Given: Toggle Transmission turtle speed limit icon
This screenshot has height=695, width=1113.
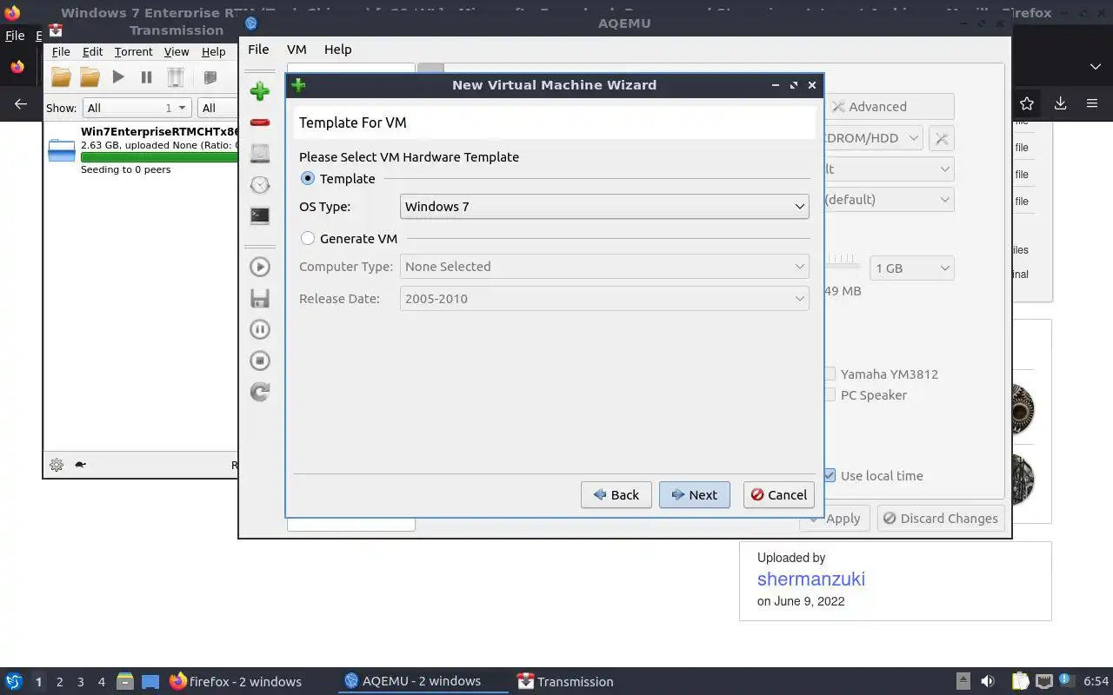Looking at the screenshot, I should pyautogui.click(x=80, y=465).
